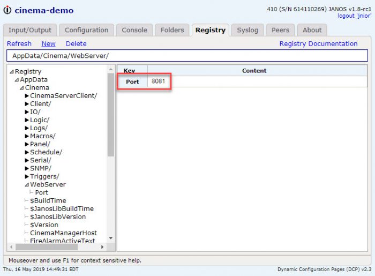Expand the Panel/ folder
Image resolution: width=375 pixels, height=276 pixels.
pyautogui.click(x=27, y=144)
